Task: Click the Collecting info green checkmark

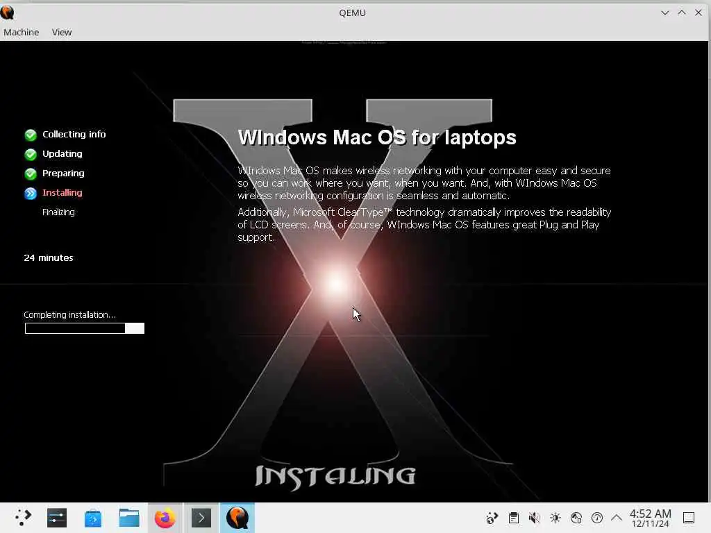Action: click(x=31, y=135)
